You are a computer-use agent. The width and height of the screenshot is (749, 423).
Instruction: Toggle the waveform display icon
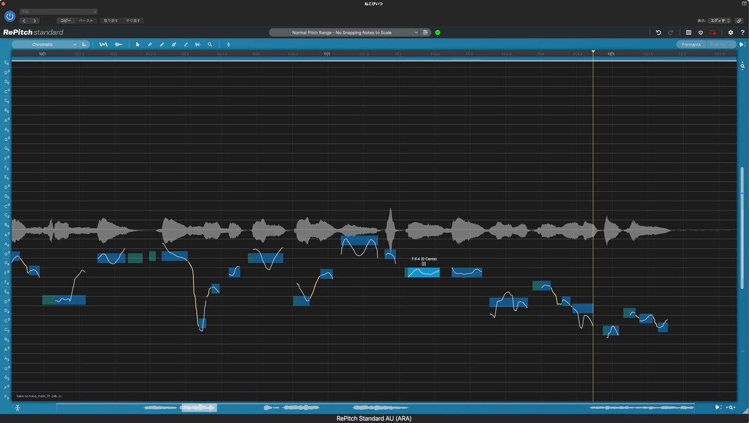(x=118, y=44)
